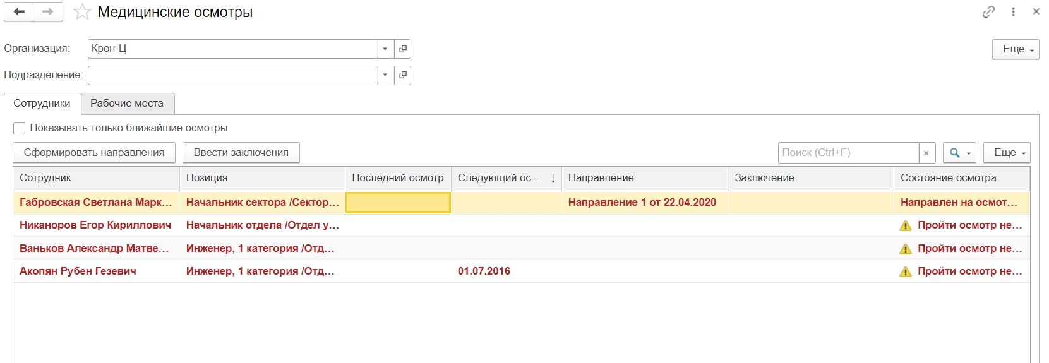This screenshot has width=1049, height=363.
Task: Click the forward navigation arrow
Action: pyautogui.click(x=48, y=12)
